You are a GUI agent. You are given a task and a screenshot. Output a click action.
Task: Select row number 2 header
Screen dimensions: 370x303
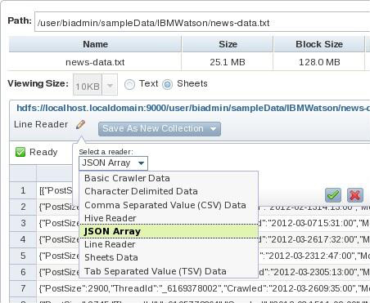pyautogui.click(x=23, y=207)
